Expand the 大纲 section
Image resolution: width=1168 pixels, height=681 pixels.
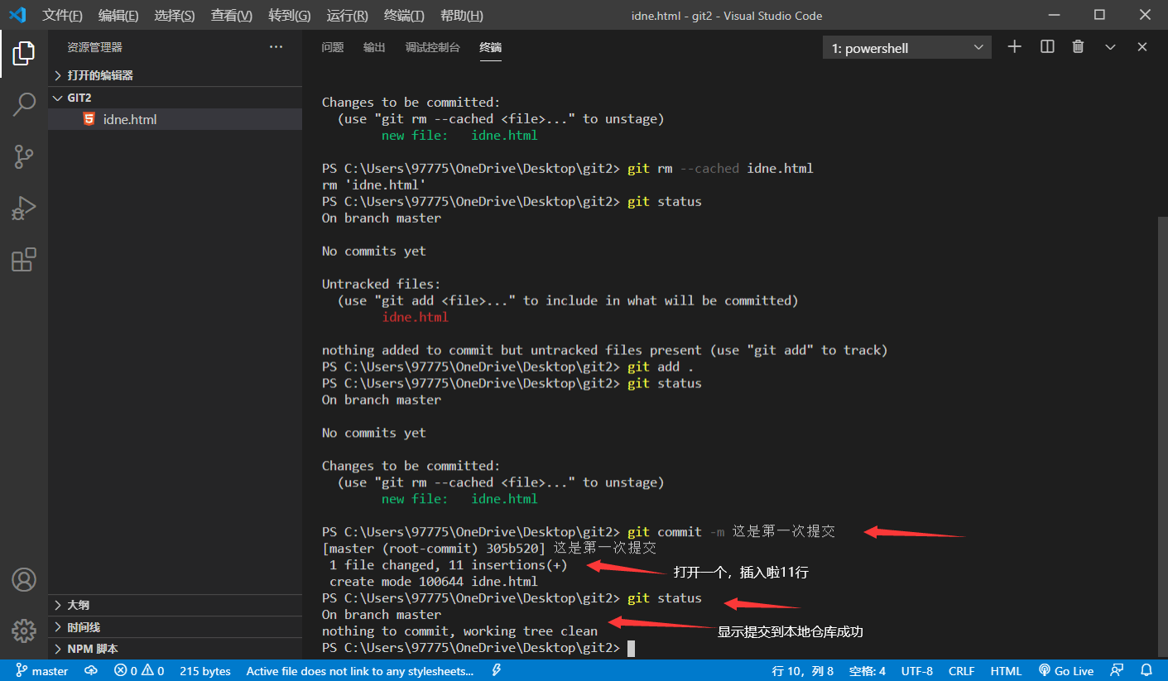tap(175, 605)
